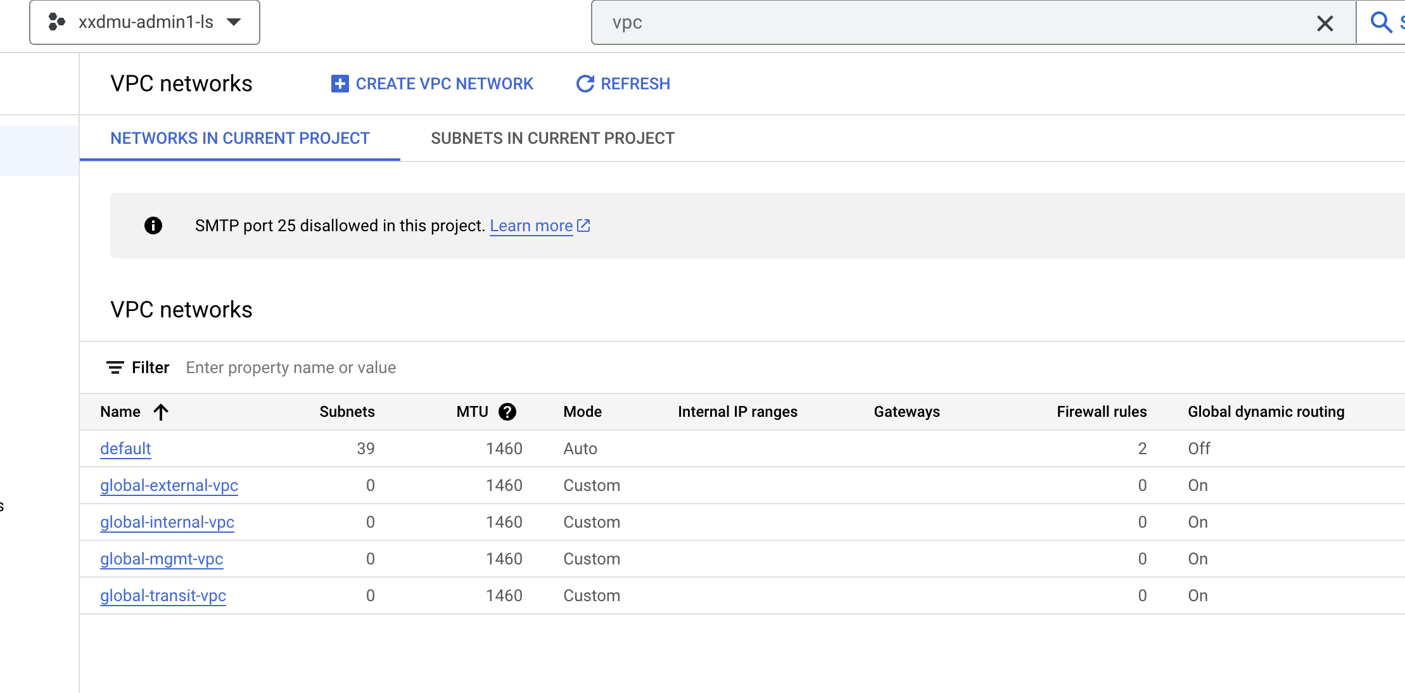Toggle the Name column sort arrow
This screenshot has width=1405, height=693.
pos(161,412)
